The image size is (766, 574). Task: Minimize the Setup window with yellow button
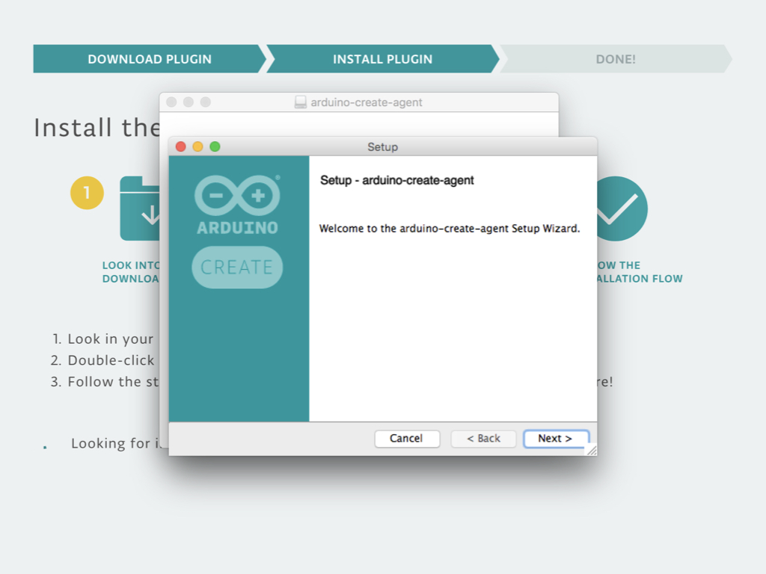coord(197,146)
